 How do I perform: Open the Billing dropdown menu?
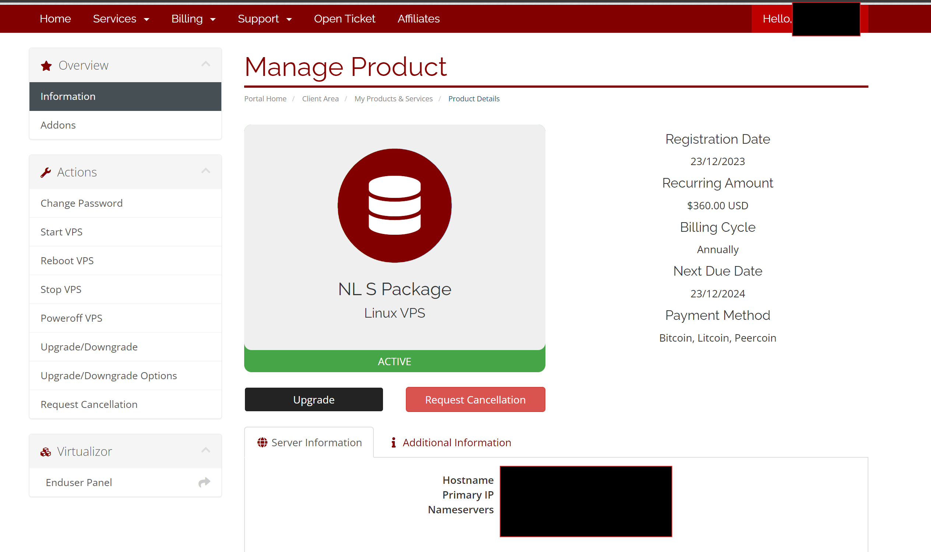click(x=194, y=18)
